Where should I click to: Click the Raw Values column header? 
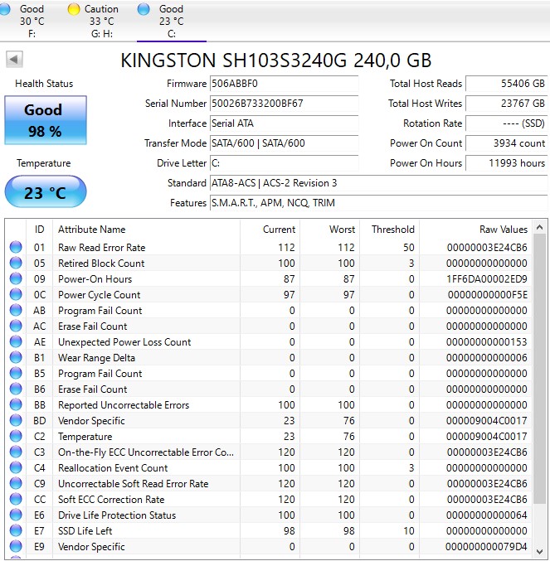point(503,230)
